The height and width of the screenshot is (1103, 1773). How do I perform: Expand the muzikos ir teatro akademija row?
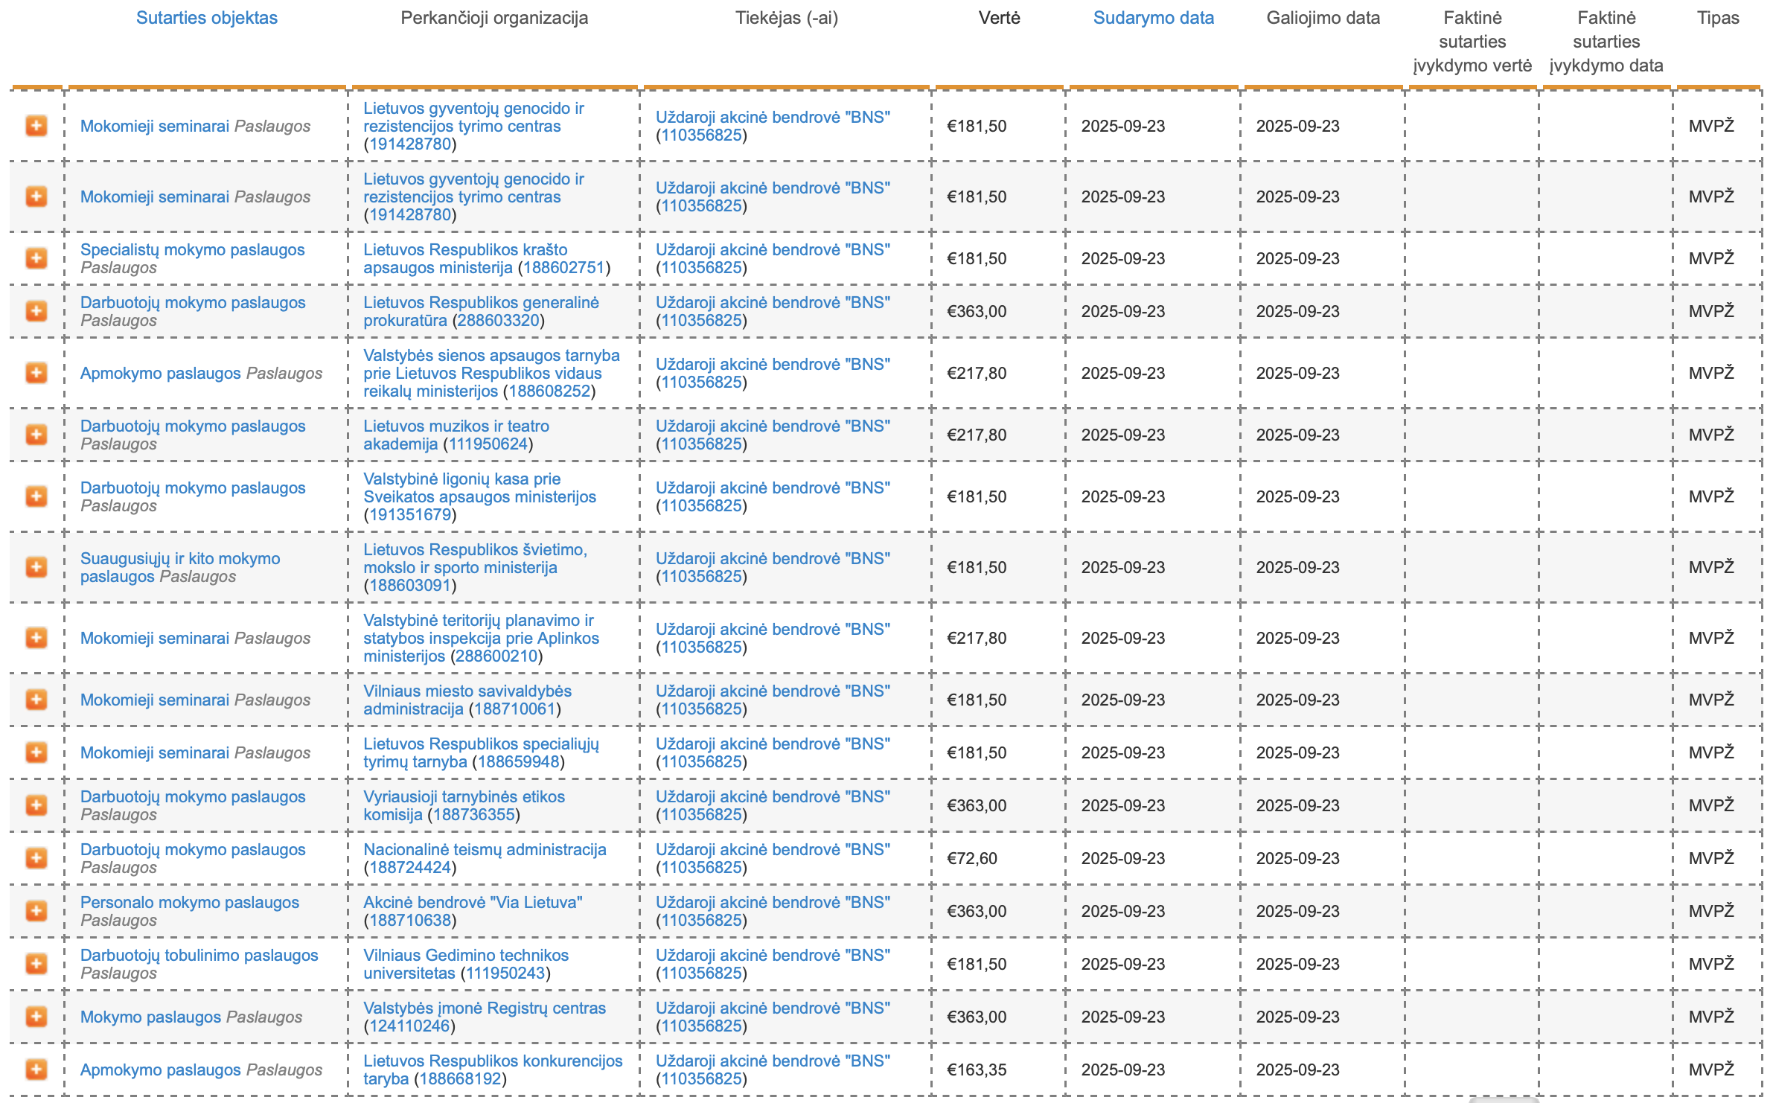coord(36,435)
